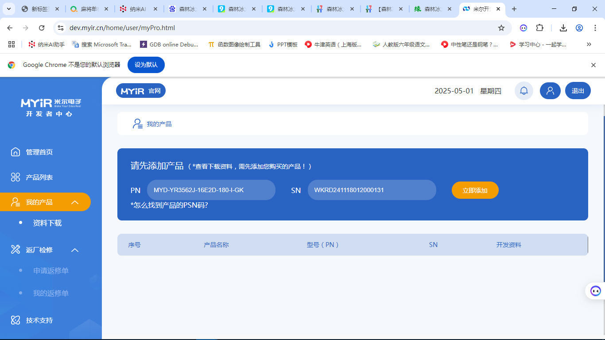Open Chrome downloads icon
The image size is (605, 340).
coord(563,28)
